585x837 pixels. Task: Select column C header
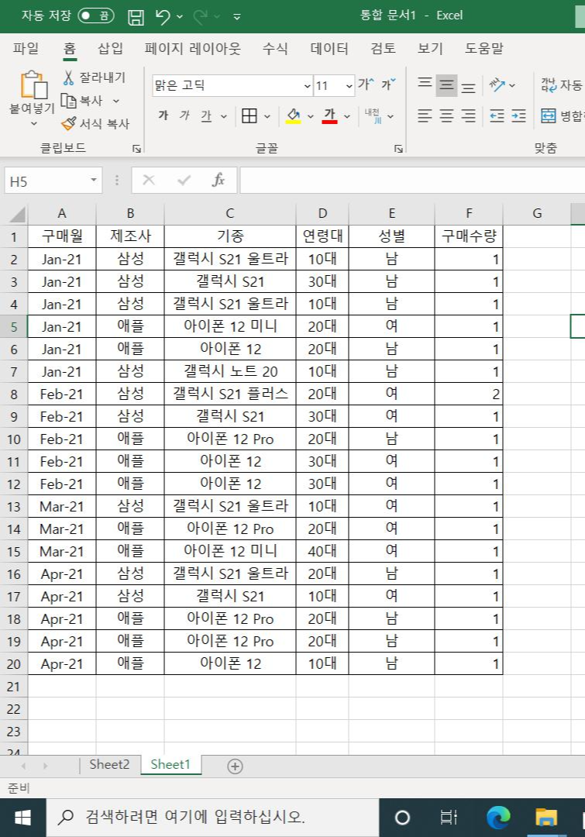click(230, 214)
